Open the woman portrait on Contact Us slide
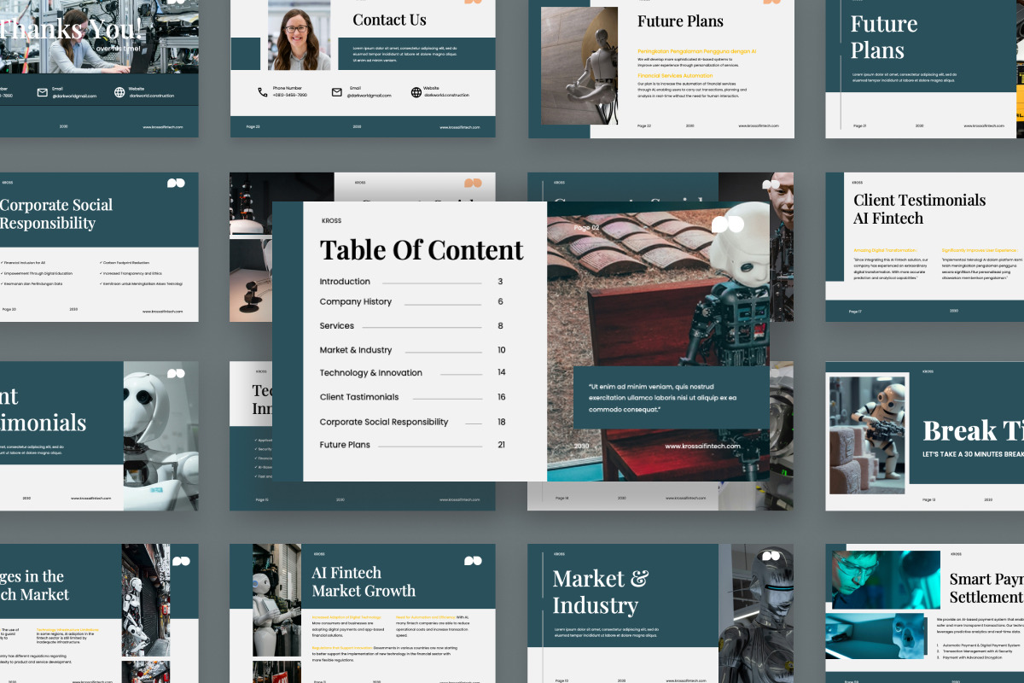This screenshot has height=683, width=1024. click(x=300, y=35)
